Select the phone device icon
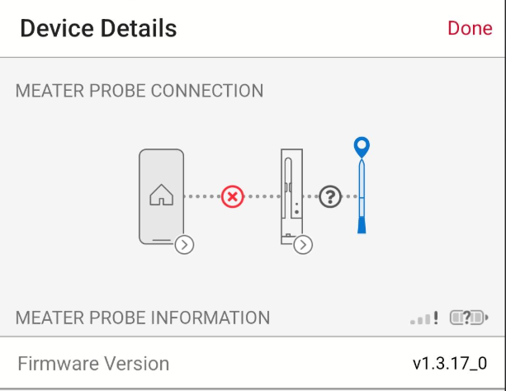This screenshot has width=506, height=391. (x=161, y=196)
